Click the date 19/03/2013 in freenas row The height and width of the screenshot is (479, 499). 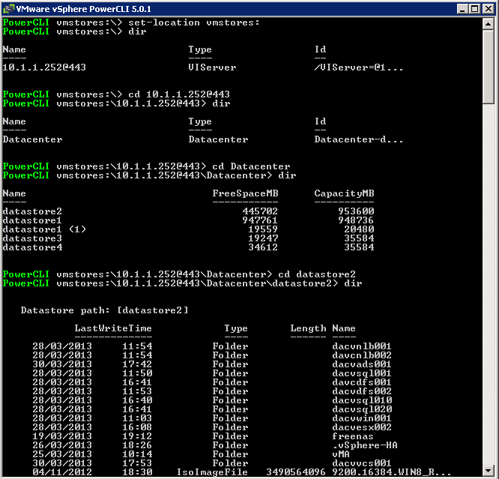tap(62, 436)
